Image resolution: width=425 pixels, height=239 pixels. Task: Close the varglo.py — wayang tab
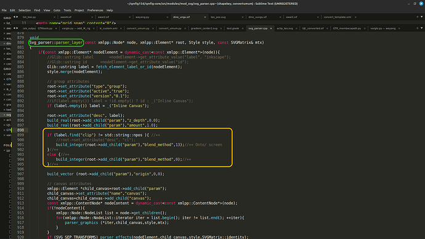(399, 28)
